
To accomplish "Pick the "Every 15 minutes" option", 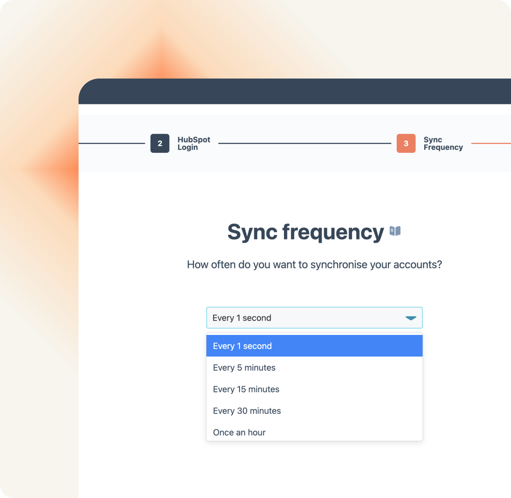I will 246,389.
